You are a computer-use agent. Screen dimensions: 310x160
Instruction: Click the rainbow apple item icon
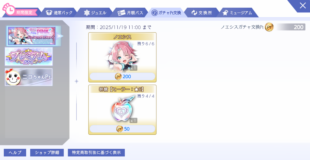coord(123,109)
